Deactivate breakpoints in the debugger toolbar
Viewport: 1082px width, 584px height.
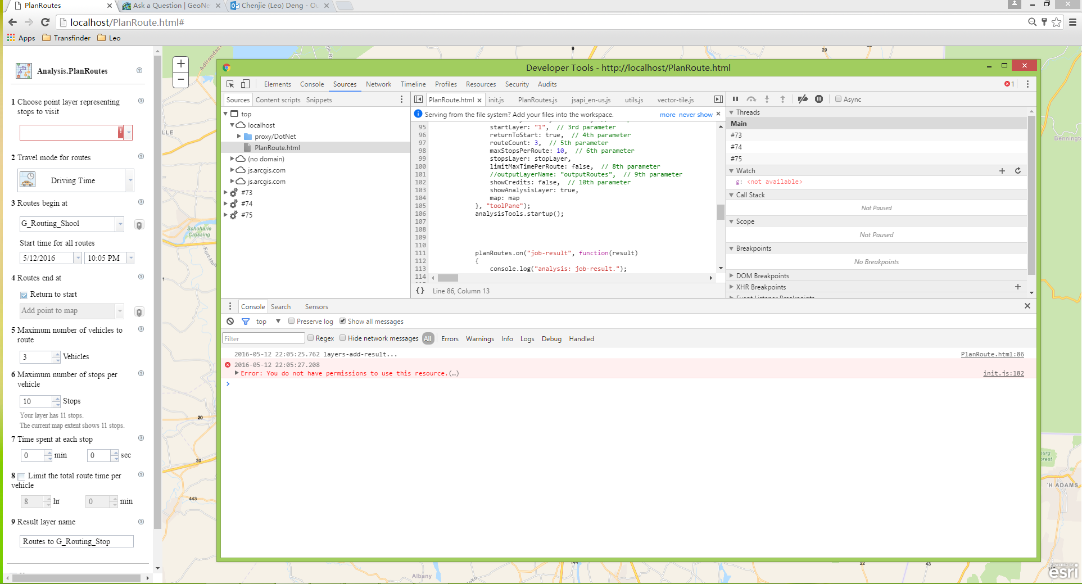pos(803,99)
